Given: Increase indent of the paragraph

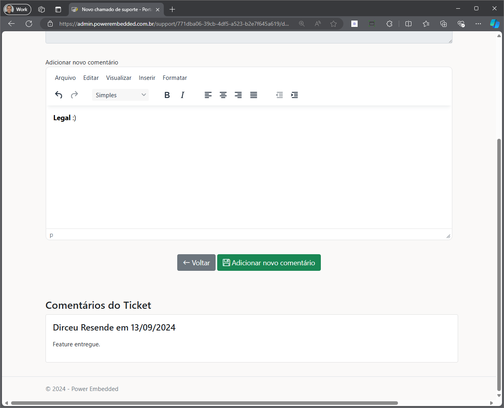Looking at the screenshot, I should 294,95.
